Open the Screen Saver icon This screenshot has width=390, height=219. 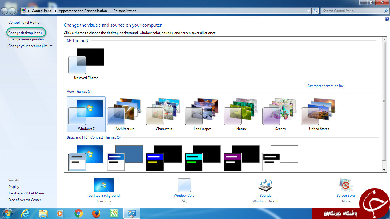pos(346,185)
